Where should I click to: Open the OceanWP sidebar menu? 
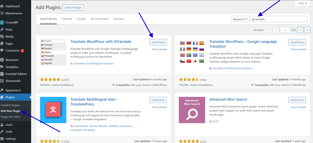coord(12,23)
